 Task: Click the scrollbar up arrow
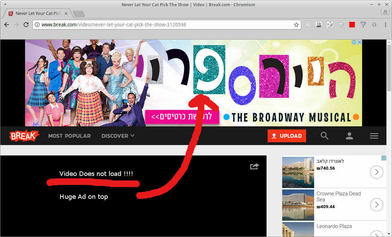click(x=389, y=42)
